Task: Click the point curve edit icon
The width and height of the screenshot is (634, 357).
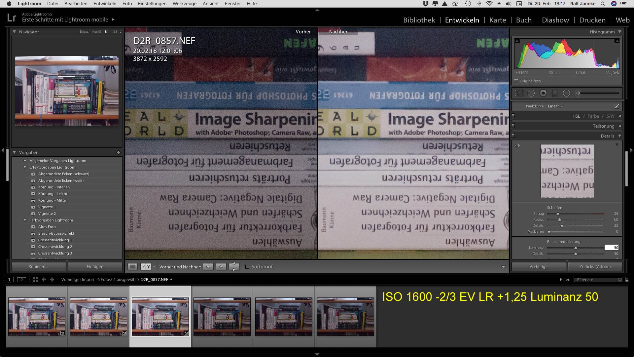Action: 616,106
